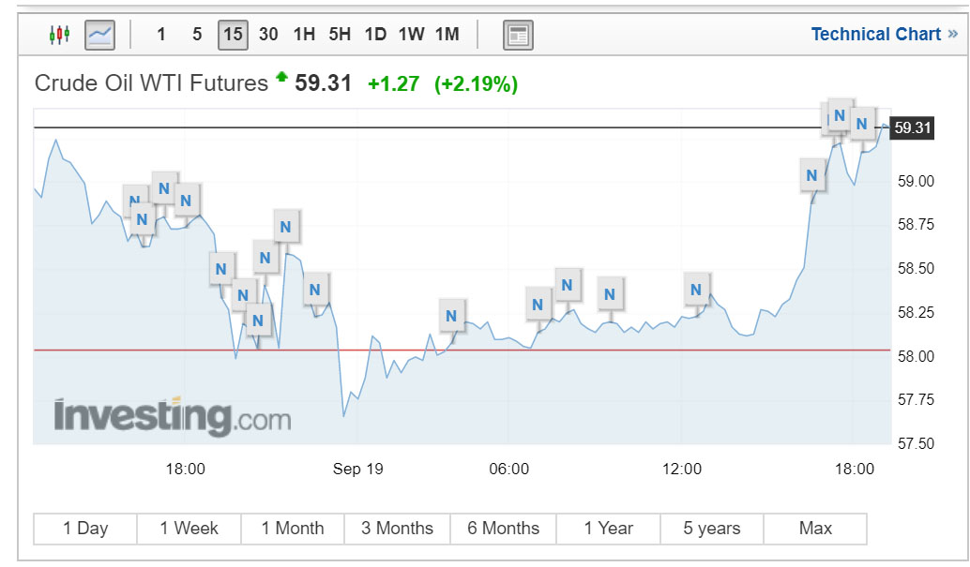
Task: Click the 59.31 current price label
Action: [912, 127]
